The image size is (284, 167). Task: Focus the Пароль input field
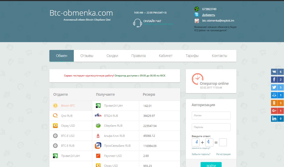tap(211, 127)
